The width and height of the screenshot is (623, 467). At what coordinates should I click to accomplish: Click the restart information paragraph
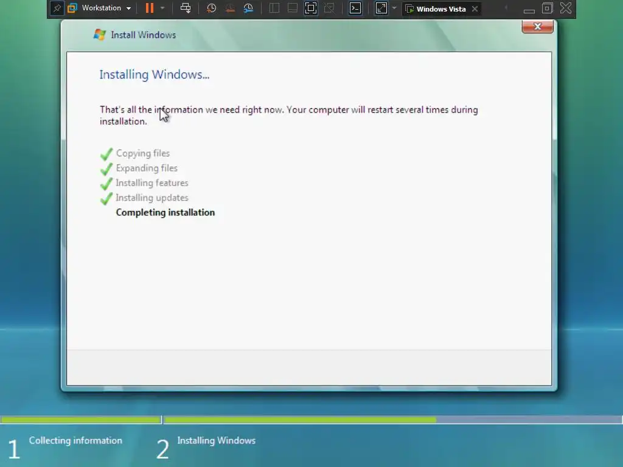tap(289, 116)
